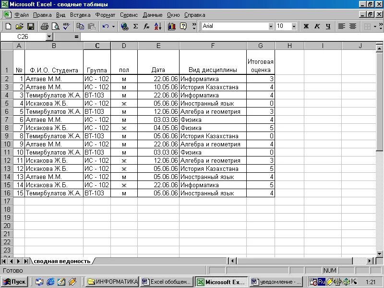The width and height of the screenshot is (384, 288).
Task: Toggle Underline (Ч) formatting
Action: (328, 26)
